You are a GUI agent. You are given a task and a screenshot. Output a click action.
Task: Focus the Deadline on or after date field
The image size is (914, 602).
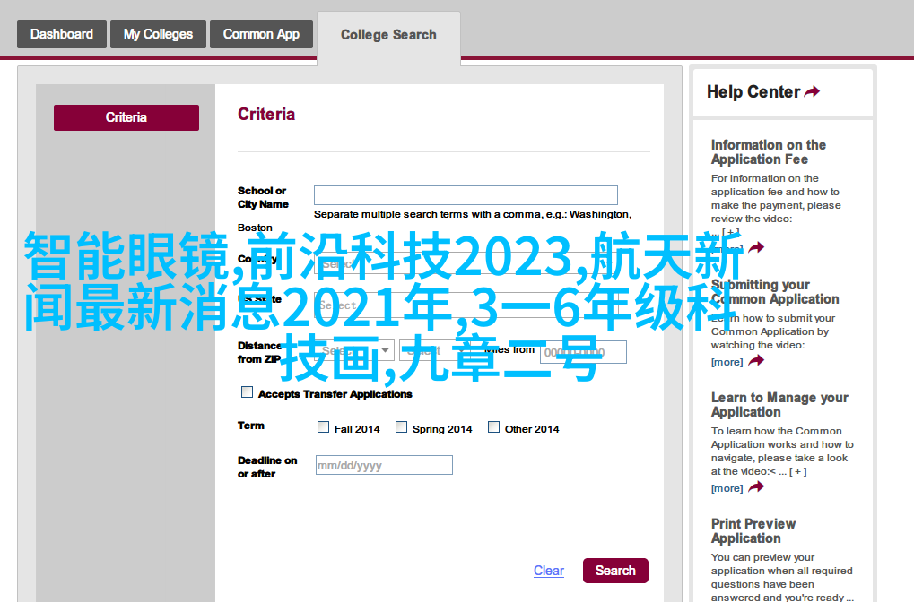coord(384,465)
